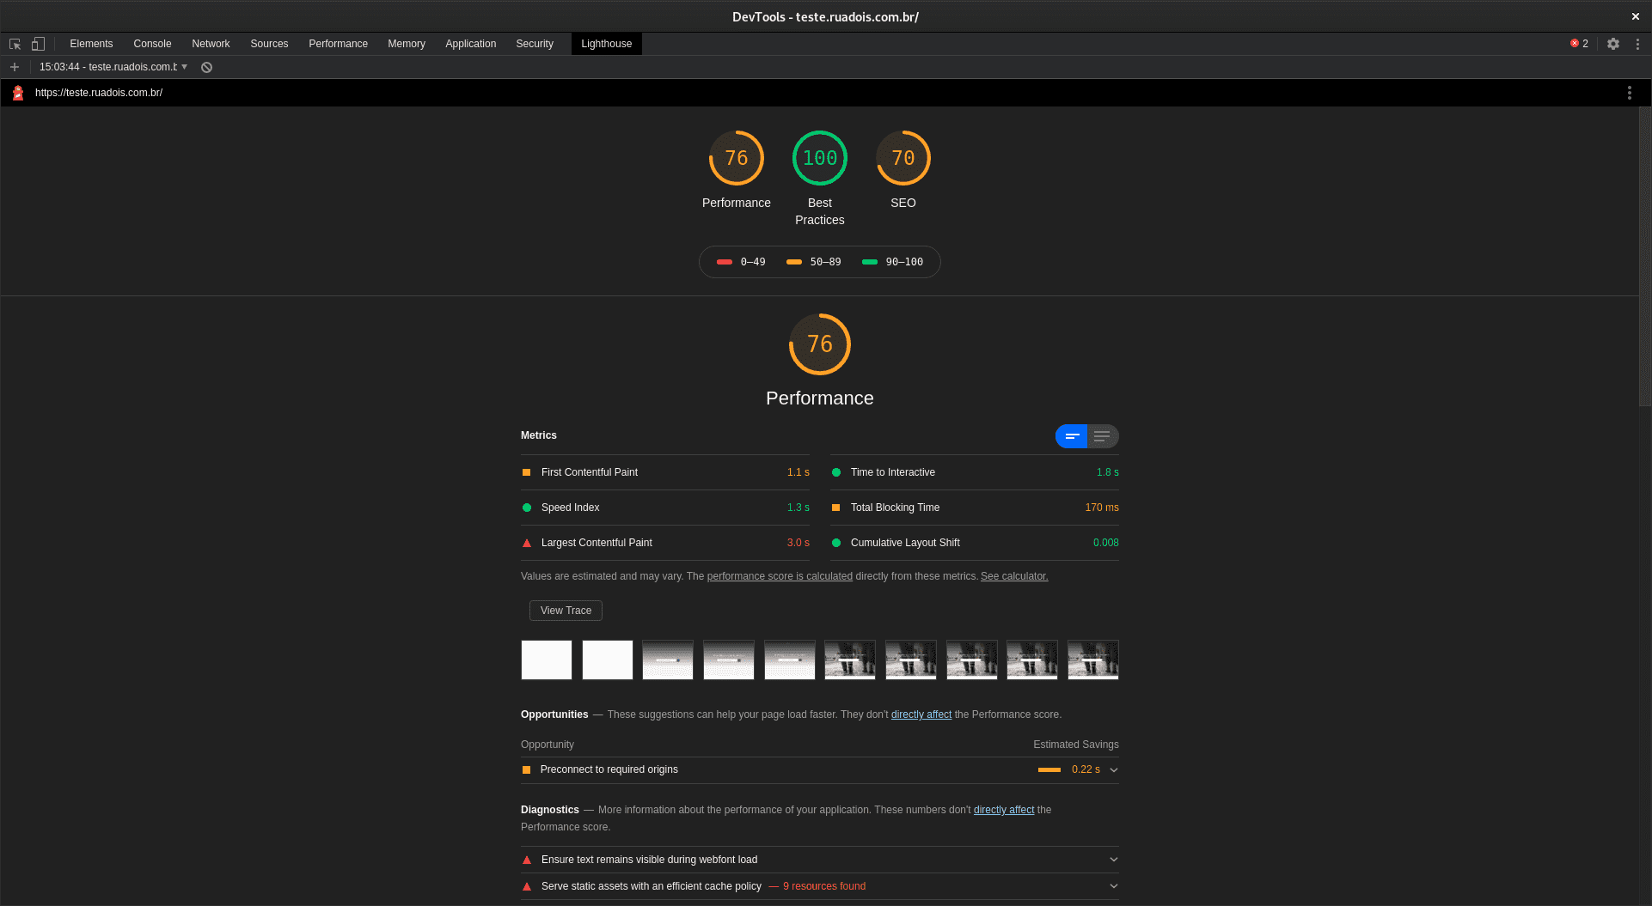Open the Application tab
Viewport: 1652px width, 906px height.
pyautogui.click(x=470, y=44)
